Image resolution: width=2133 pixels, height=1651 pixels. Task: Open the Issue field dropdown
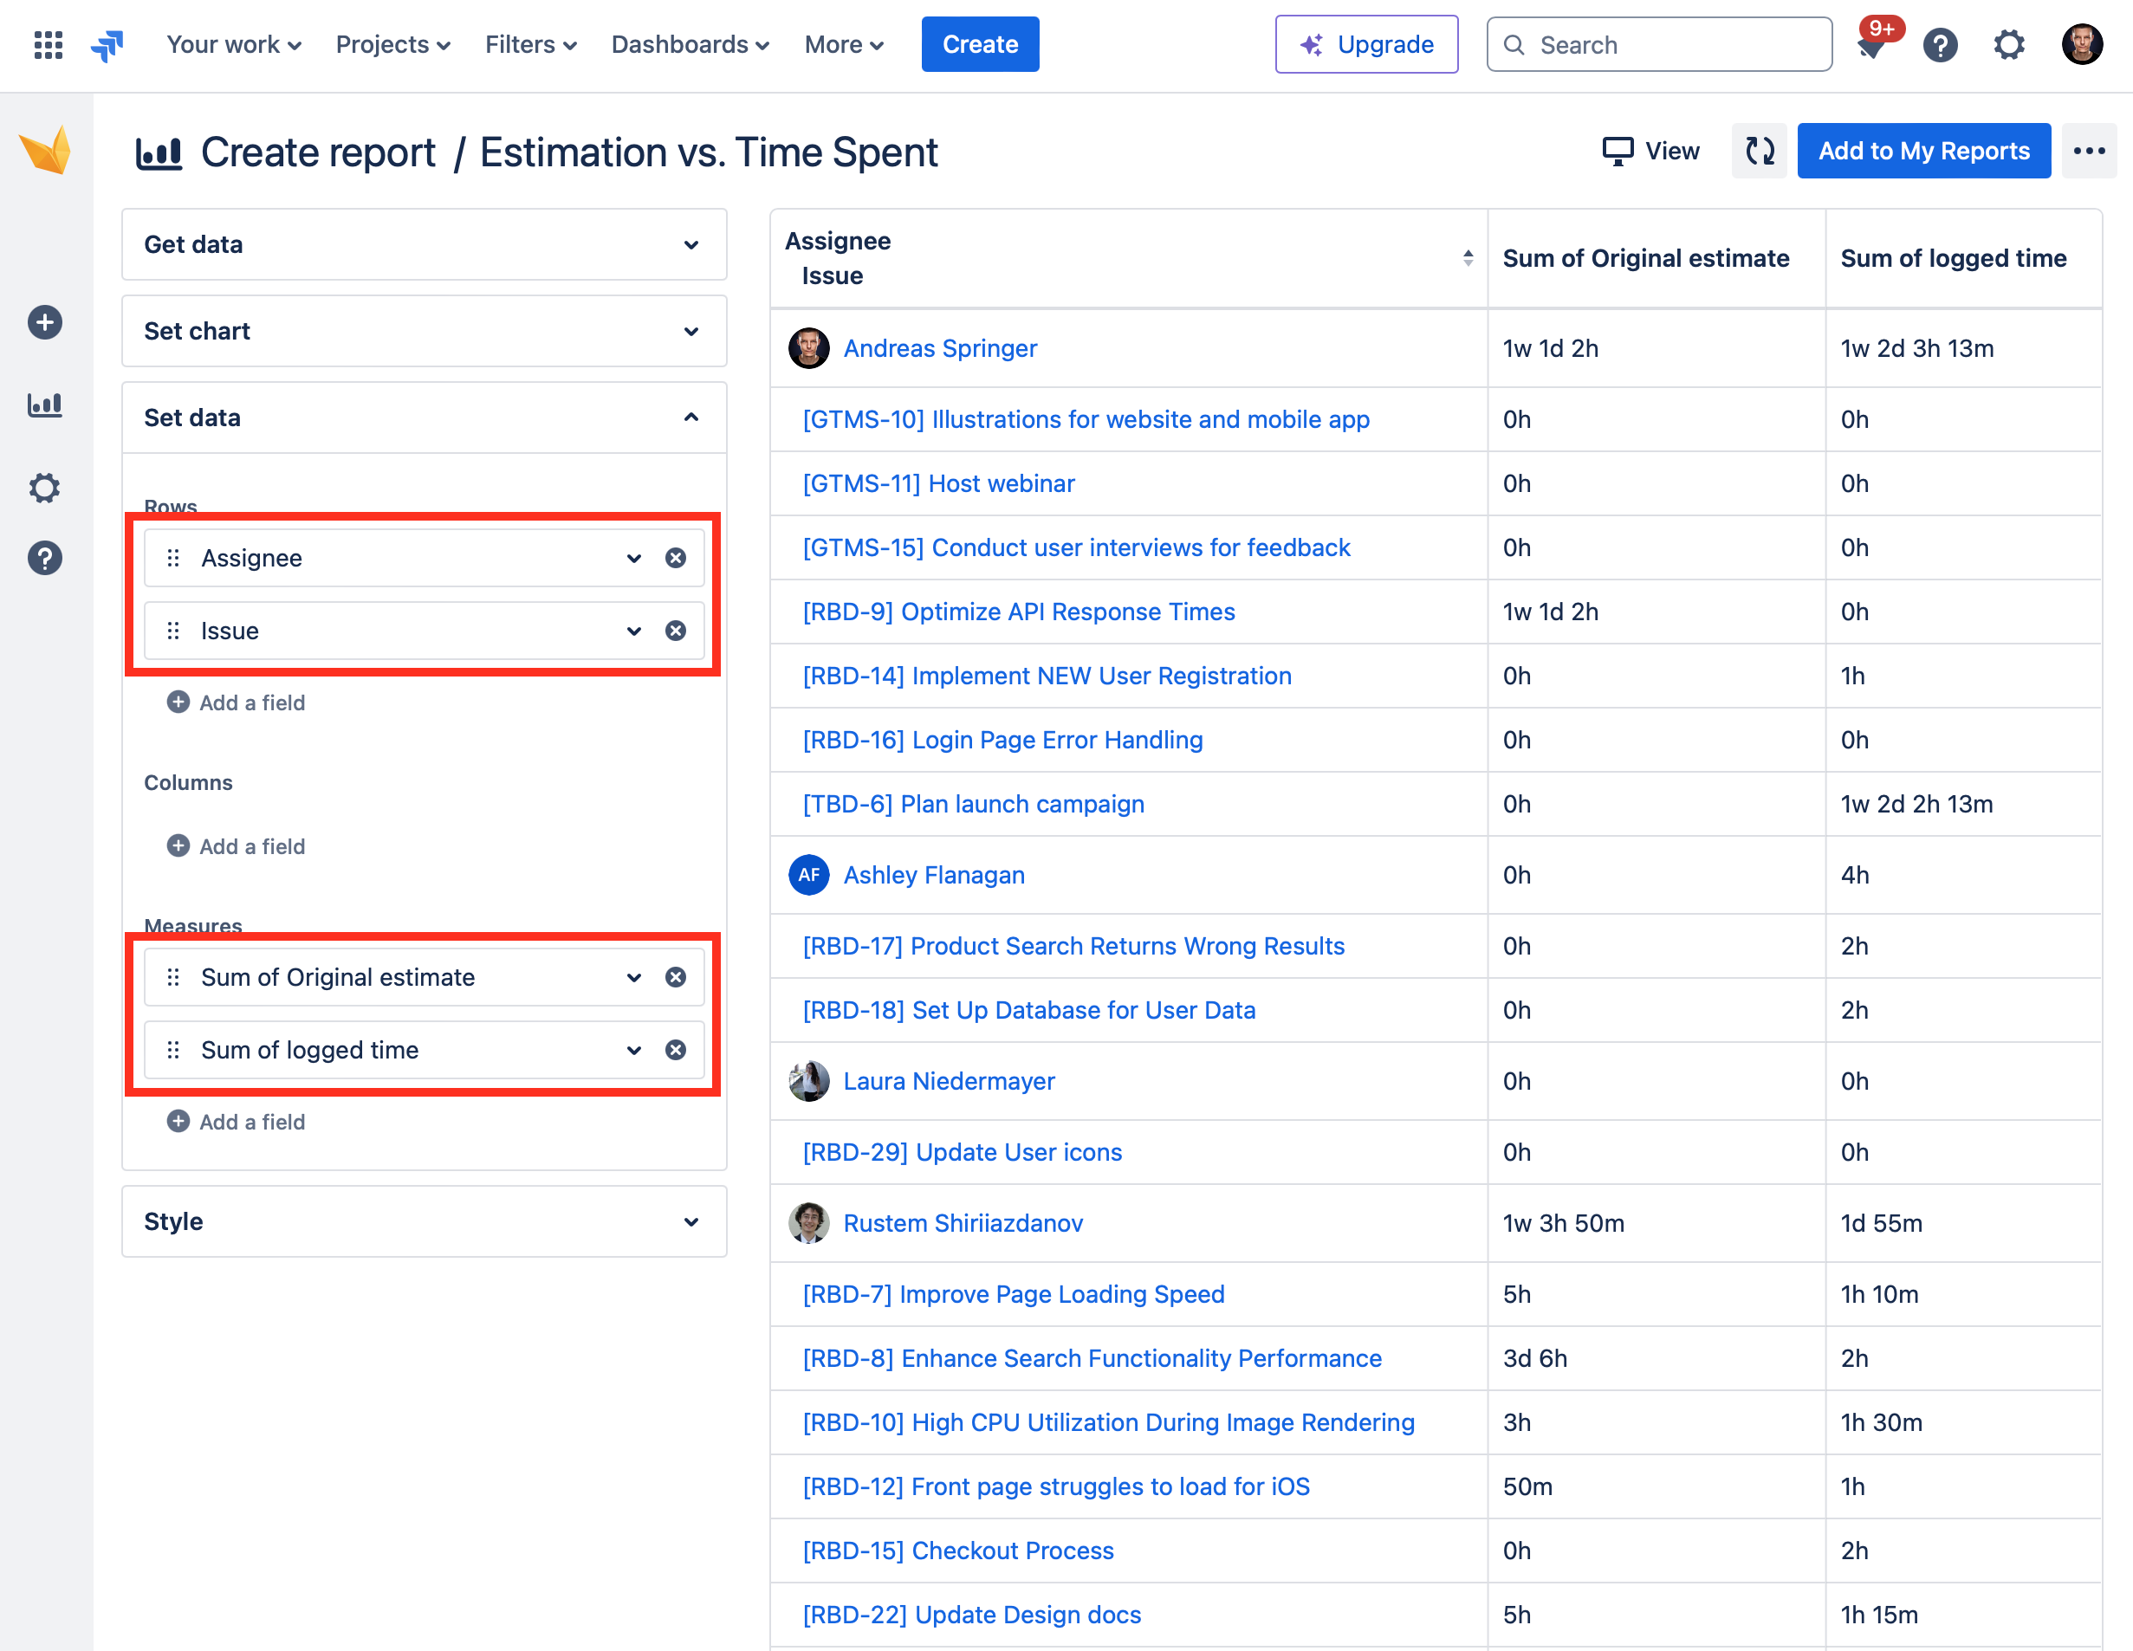634,631
